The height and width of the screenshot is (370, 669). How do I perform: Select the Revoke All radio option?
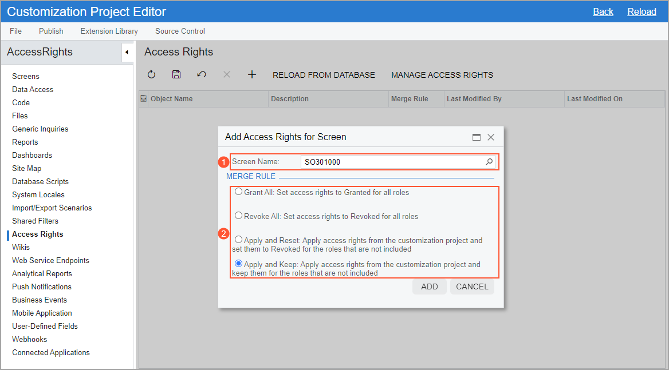238,216
